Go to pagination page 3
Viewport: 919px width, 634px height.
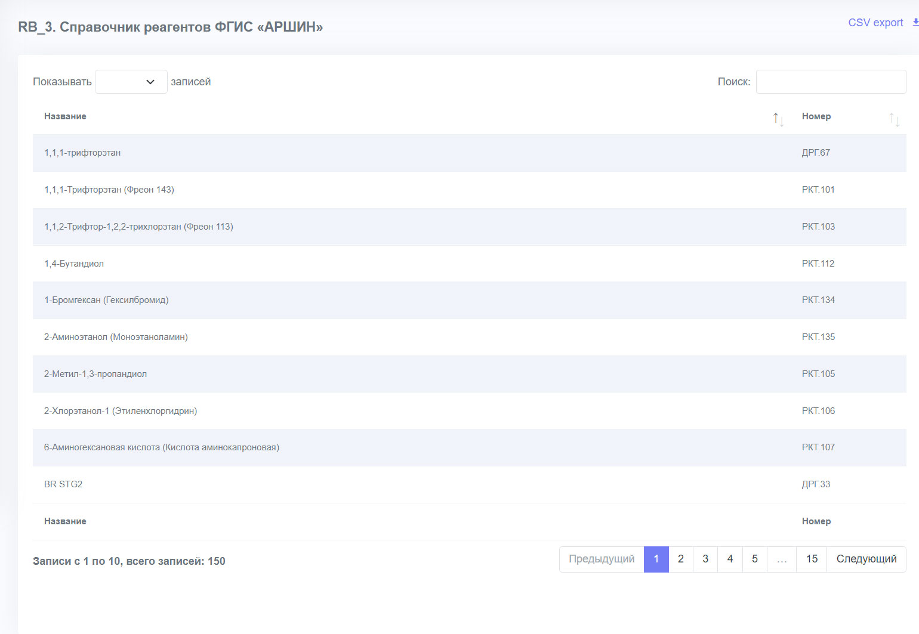click(x=705, y=559)
